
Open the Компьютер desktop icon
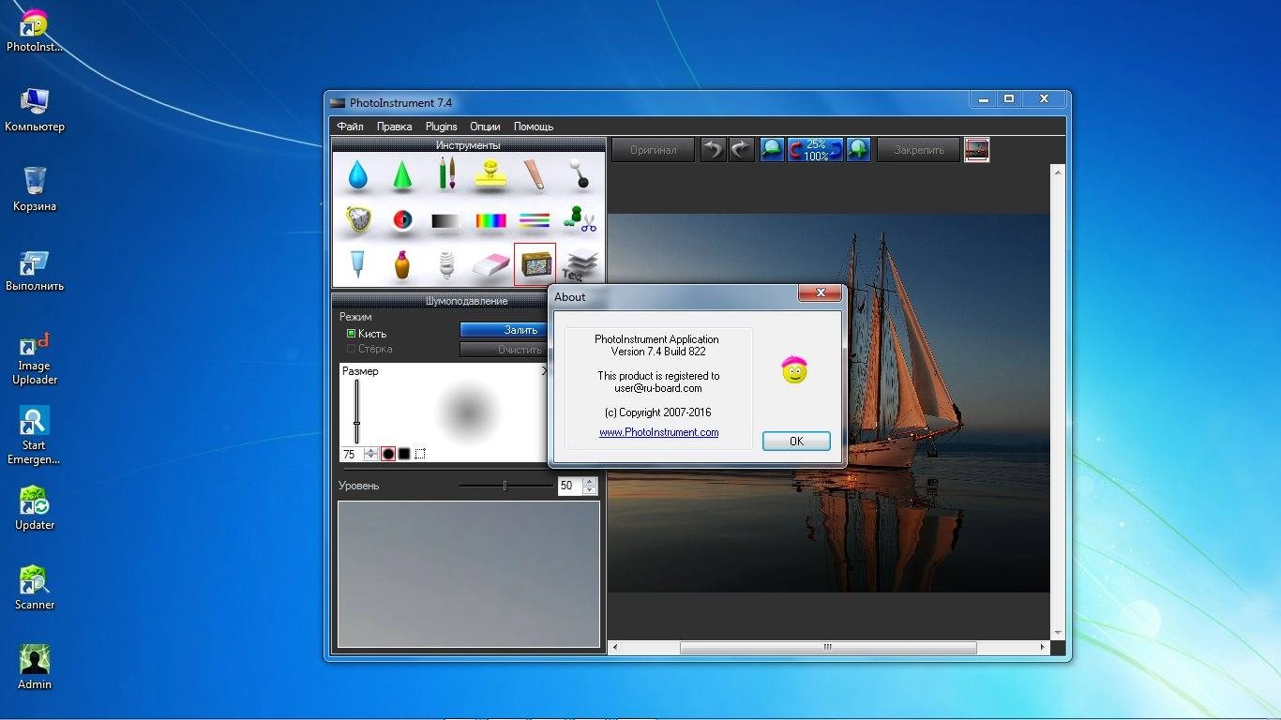point(35,110)
